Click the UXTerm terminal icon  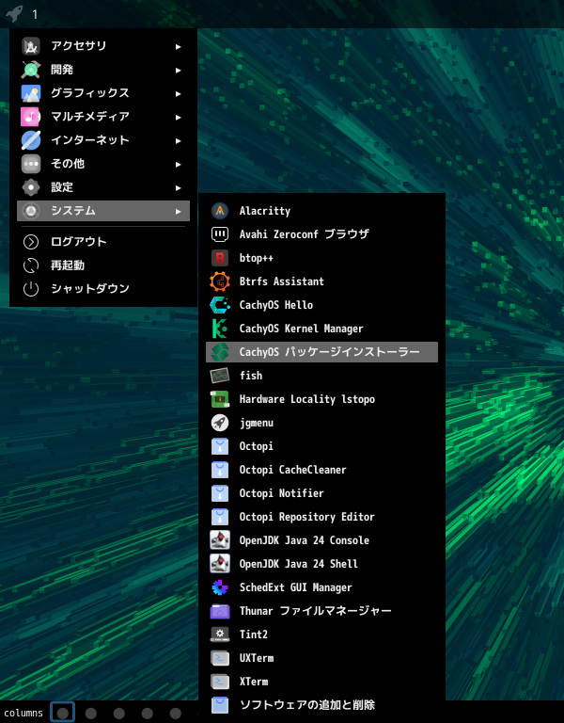220,658
